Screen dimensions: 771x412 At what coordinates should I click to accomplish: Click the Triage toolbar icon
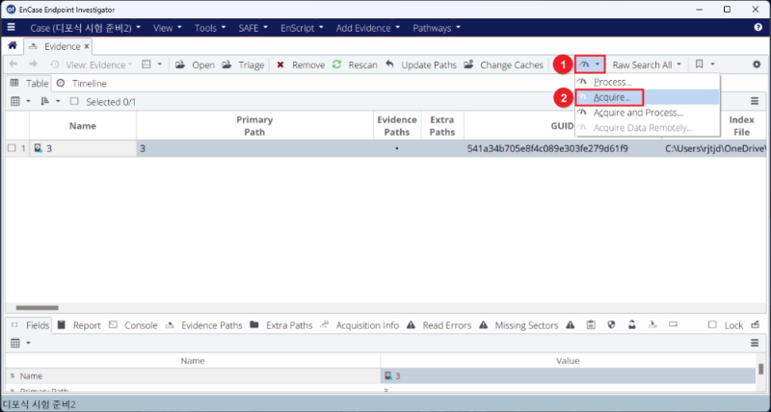226,64
